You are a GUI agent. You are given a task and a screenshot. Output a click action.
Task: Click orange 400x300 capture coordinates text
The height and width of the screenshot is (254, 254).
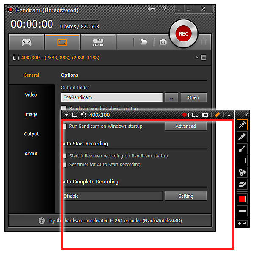tap(60, 58)
